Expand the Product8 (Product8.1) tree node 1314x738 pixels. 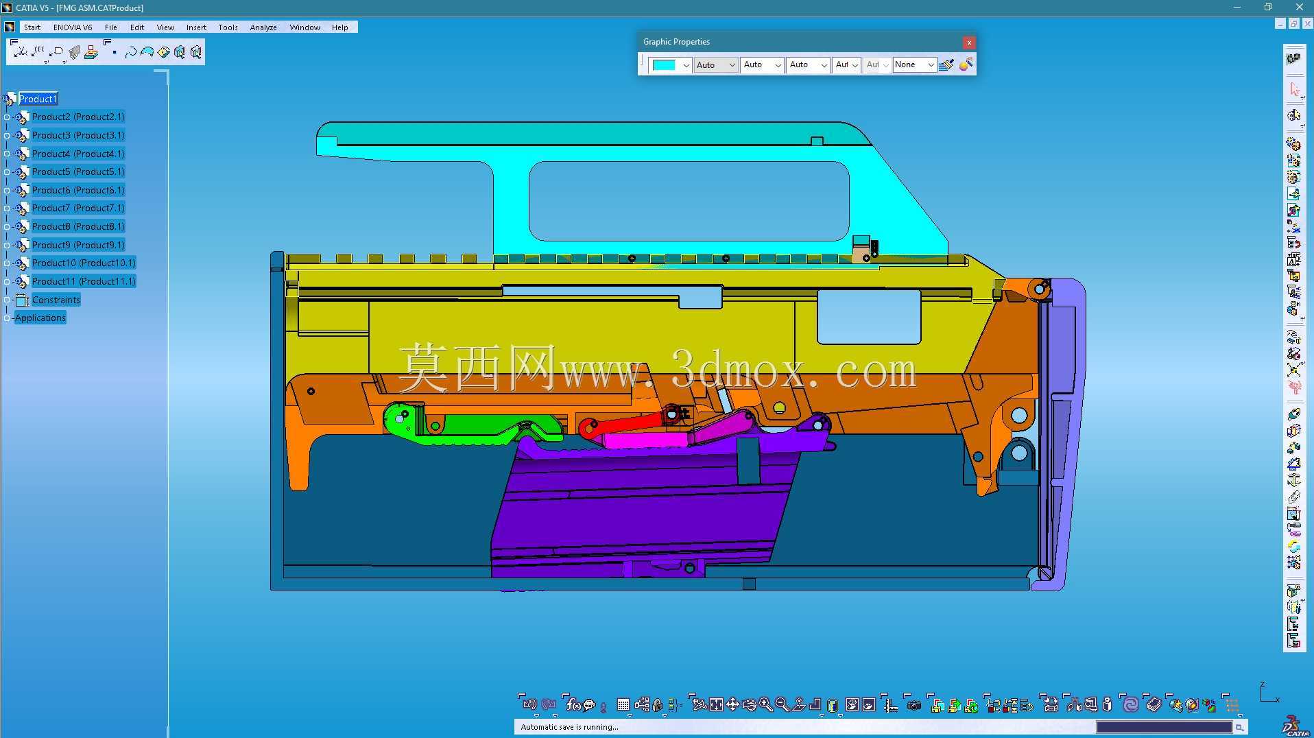tap(7, 227)
